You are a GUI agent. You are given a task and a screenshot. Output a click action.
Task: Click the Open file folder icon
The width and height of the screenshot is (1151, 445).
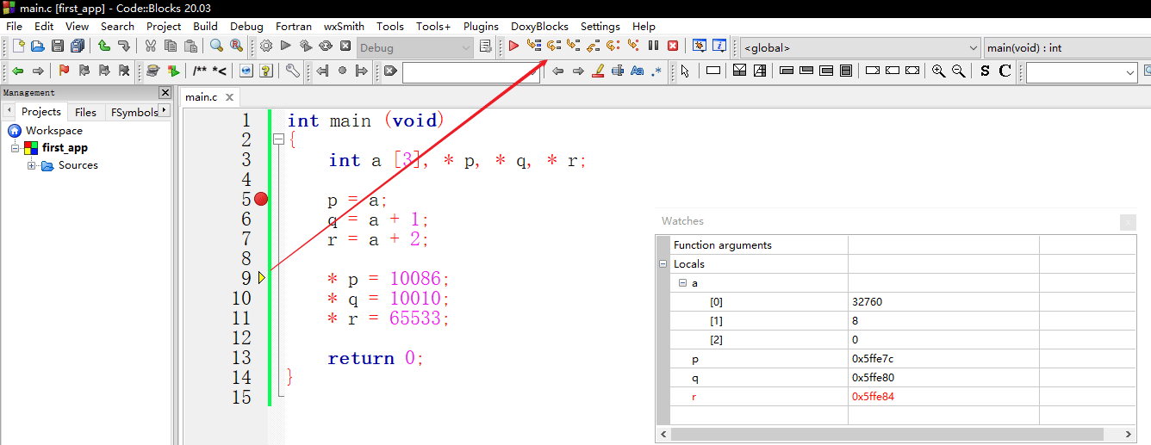[38, 46]
